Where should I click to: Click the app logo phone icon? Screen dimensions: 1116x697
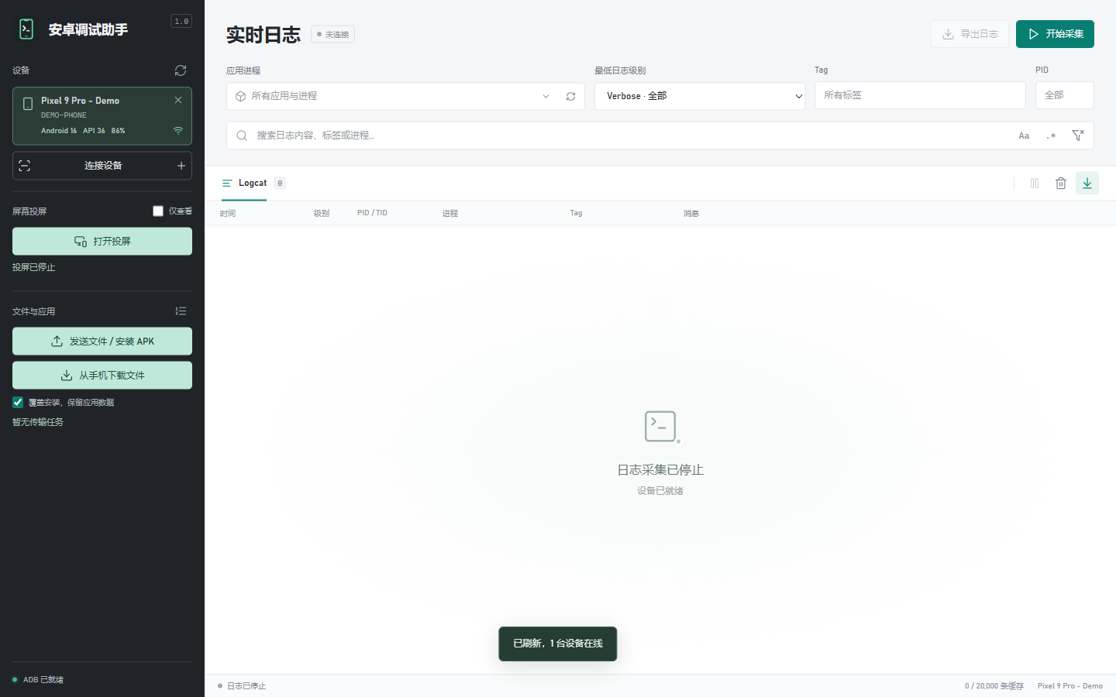coord(26,29)
